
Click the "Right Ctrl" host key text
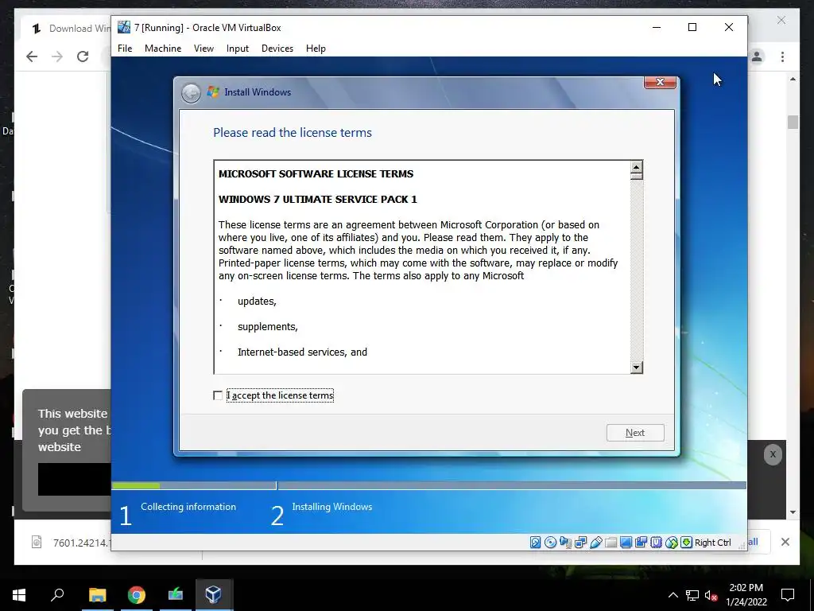712,543
